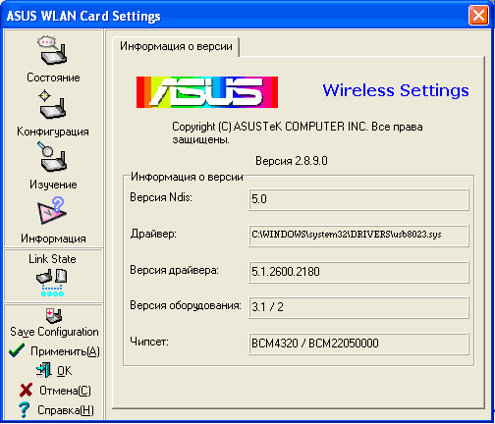Click the Чипсет BCM4320 field
This screenshot has width=495, height=424.
[358, 344]
